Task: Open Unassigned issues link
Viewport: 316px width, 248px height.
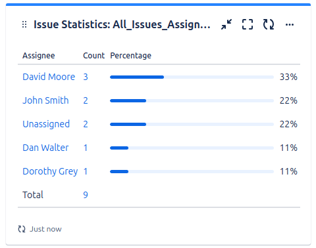Action: click(x=46, y=124)
